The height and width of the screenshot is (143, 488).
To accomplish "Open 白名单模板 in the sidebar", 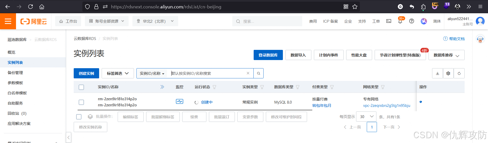I will pos(17,93).
